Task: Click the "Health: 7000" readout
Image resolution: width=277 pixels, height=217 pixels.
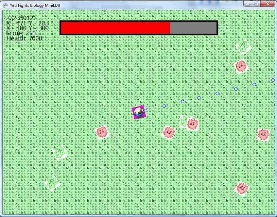Action: coord(24,38)
